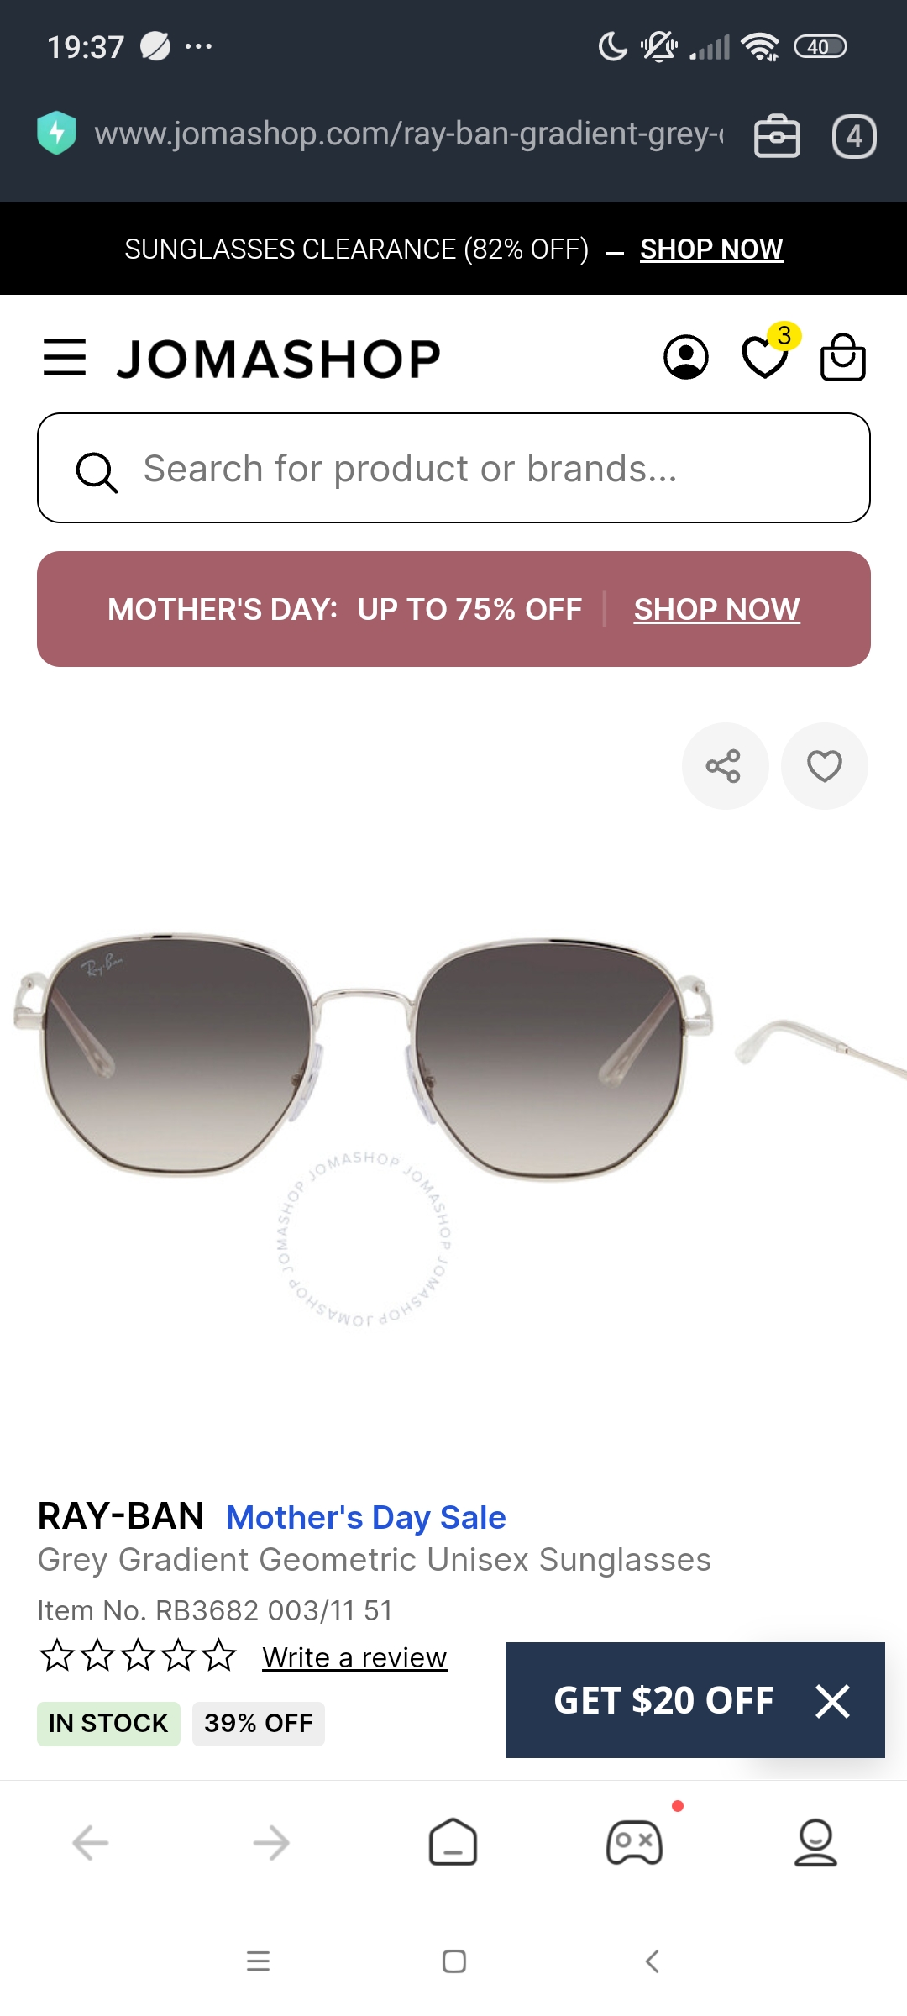Click the search box for products or brands
The height and width of the screenshot is (2016, 907).
coord(453,468)
